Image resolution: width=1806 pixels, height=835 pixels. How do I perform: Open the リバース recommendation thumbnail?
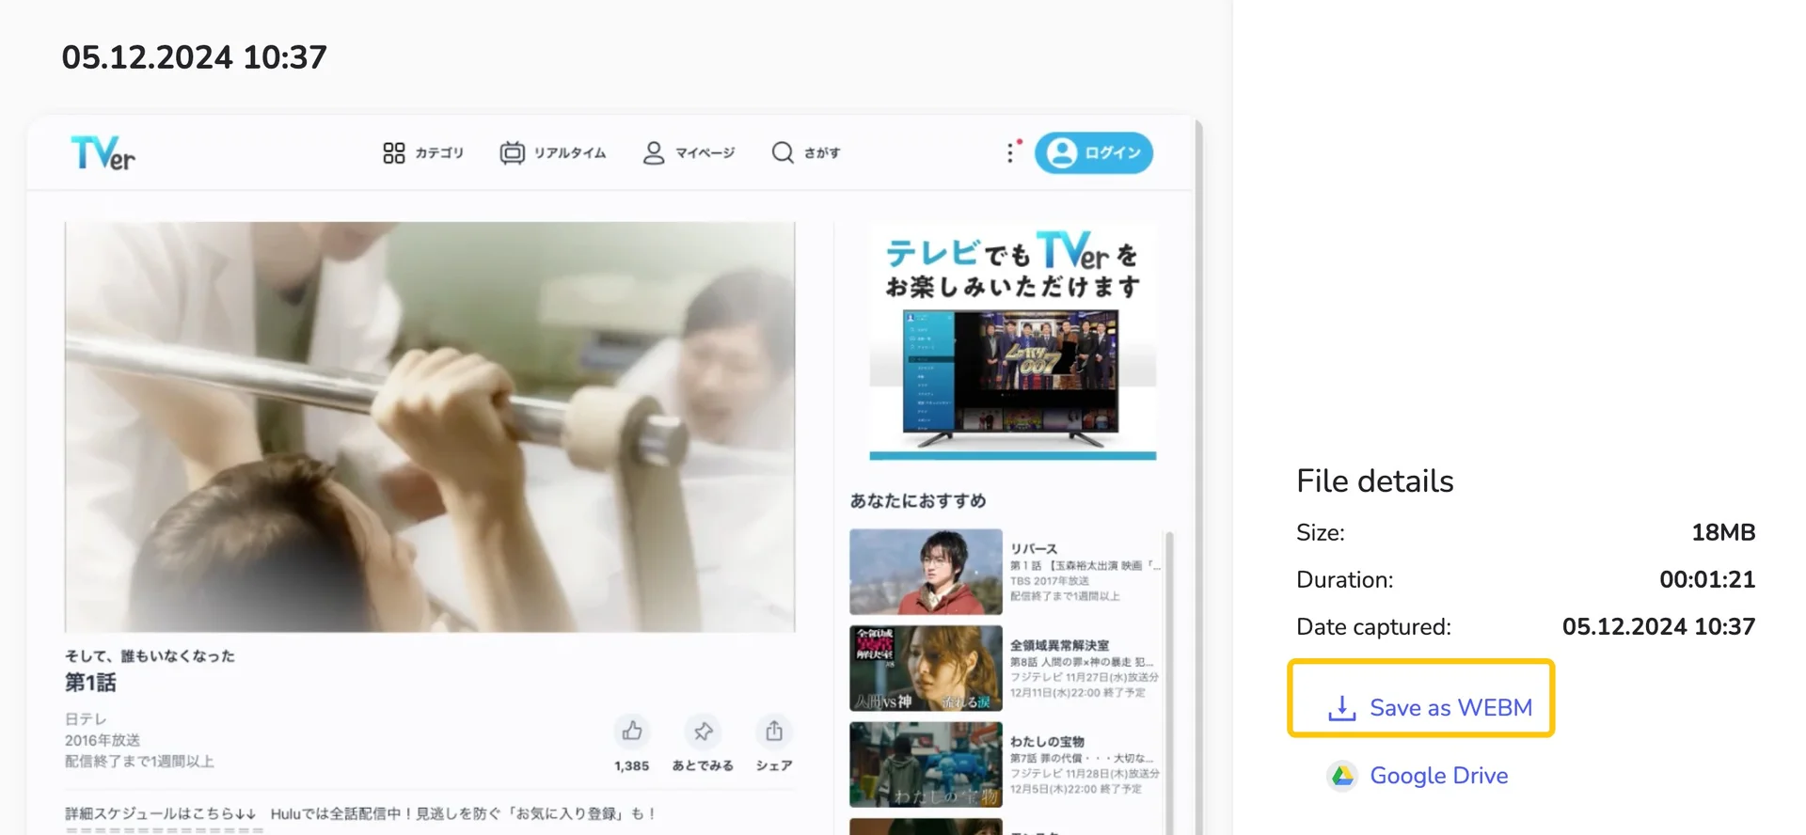pos(926,572)
